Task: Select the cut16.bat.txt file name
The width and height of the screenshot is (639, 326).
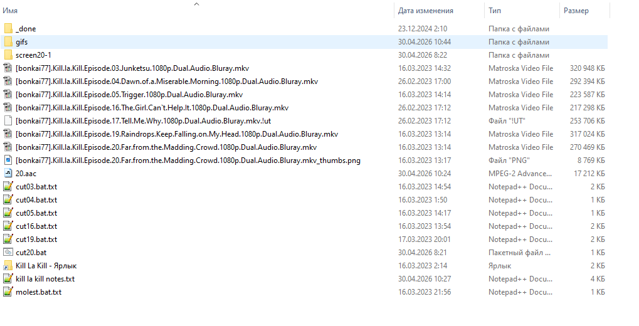Action: (x=36, y=226)
